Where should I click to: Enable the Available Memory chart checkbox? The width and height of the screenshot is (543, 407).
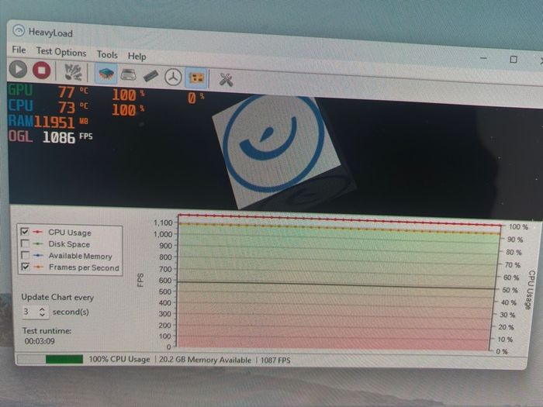(x=25, y=255)
